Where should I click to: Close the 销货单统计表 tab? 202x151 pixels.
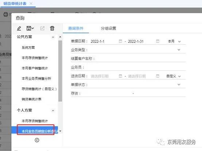(x=31, y=4)
